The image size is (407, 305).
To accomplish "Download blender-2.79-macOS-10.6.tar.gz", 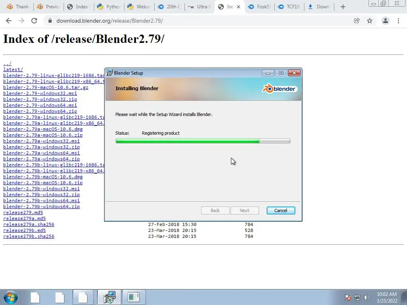I will (46, 87).
